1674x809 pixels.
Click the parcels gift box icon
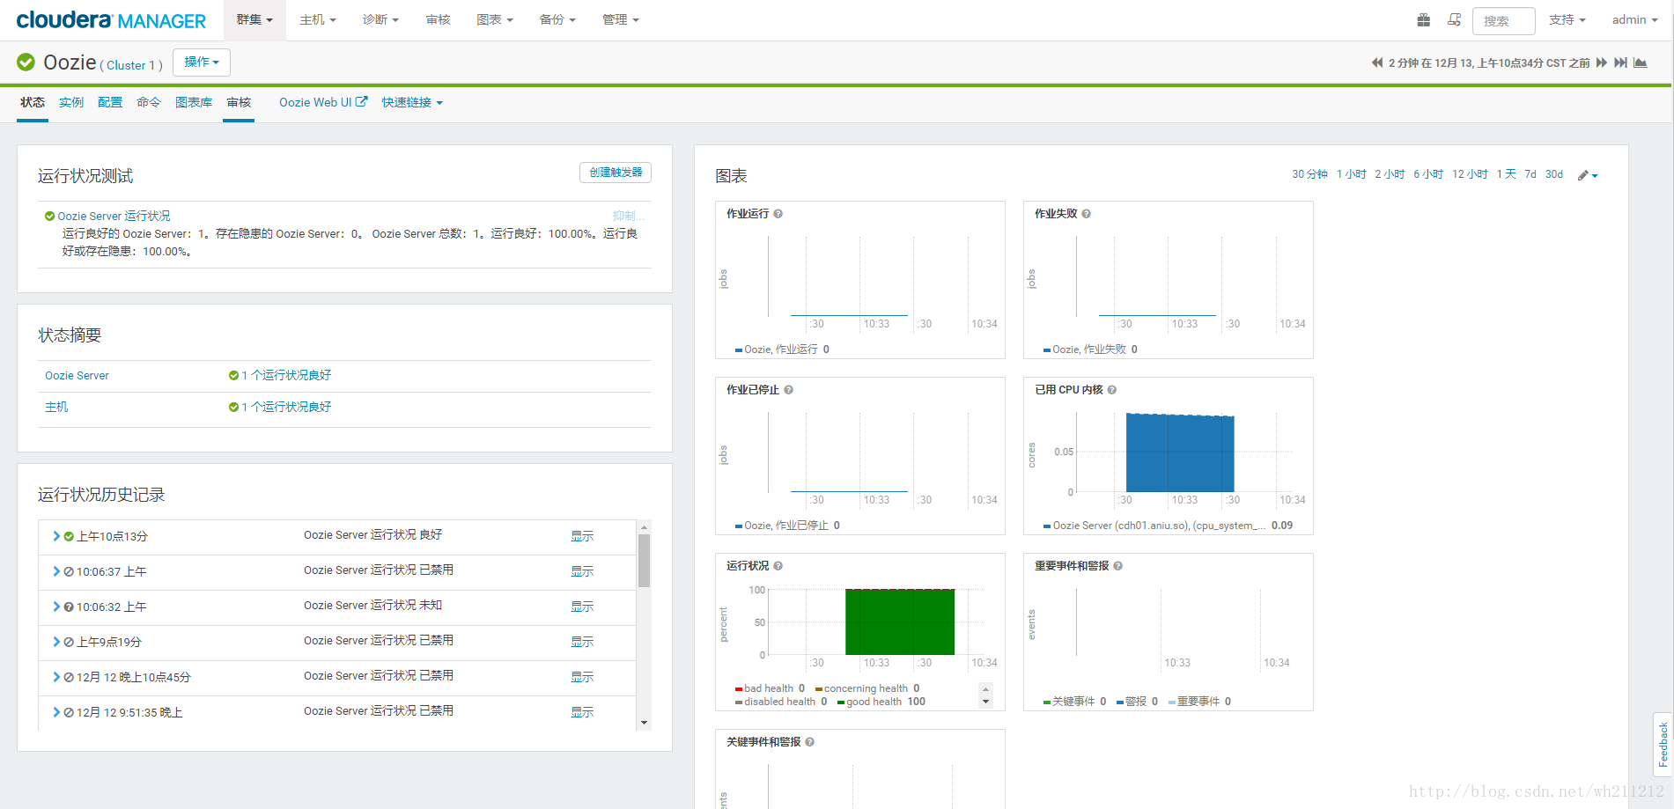(1423, 19)
